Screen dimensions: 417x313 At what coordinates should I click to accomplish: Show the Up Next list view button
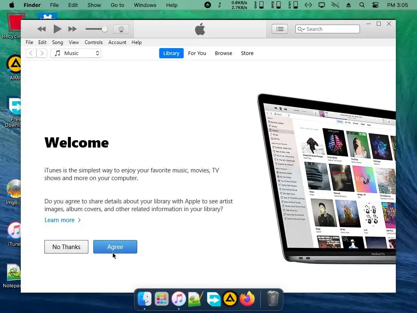click(x=280, y=29)
